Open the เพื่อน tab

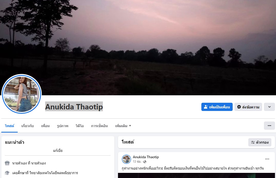(x=45, y=126)
